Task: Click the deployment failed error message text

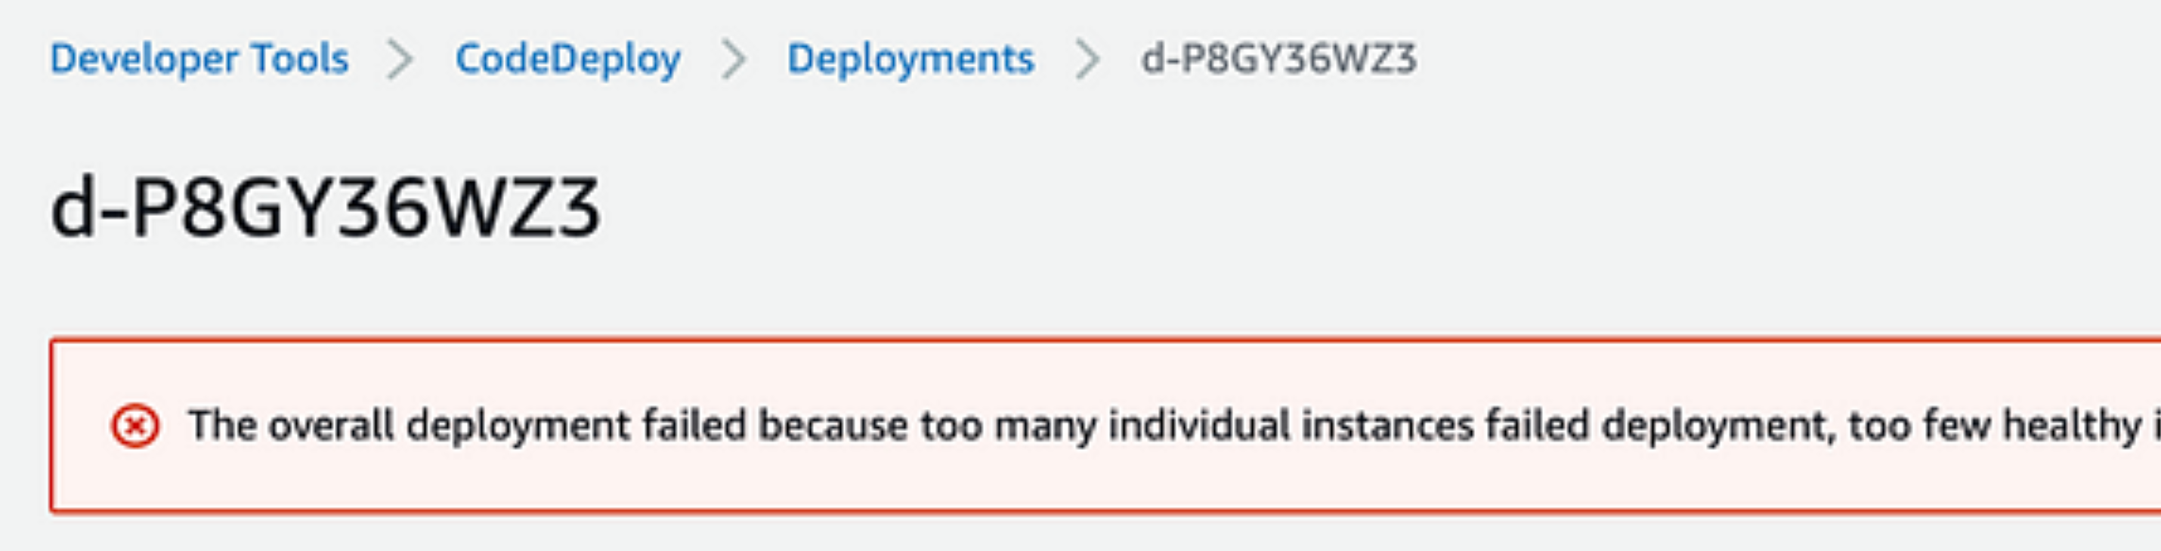Action: coord(1174,426)
